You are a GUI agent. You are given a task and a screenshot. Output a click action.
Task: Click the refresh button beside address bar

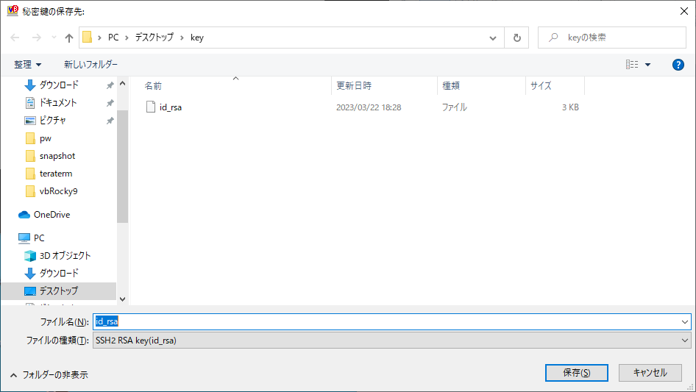point(516,38)
